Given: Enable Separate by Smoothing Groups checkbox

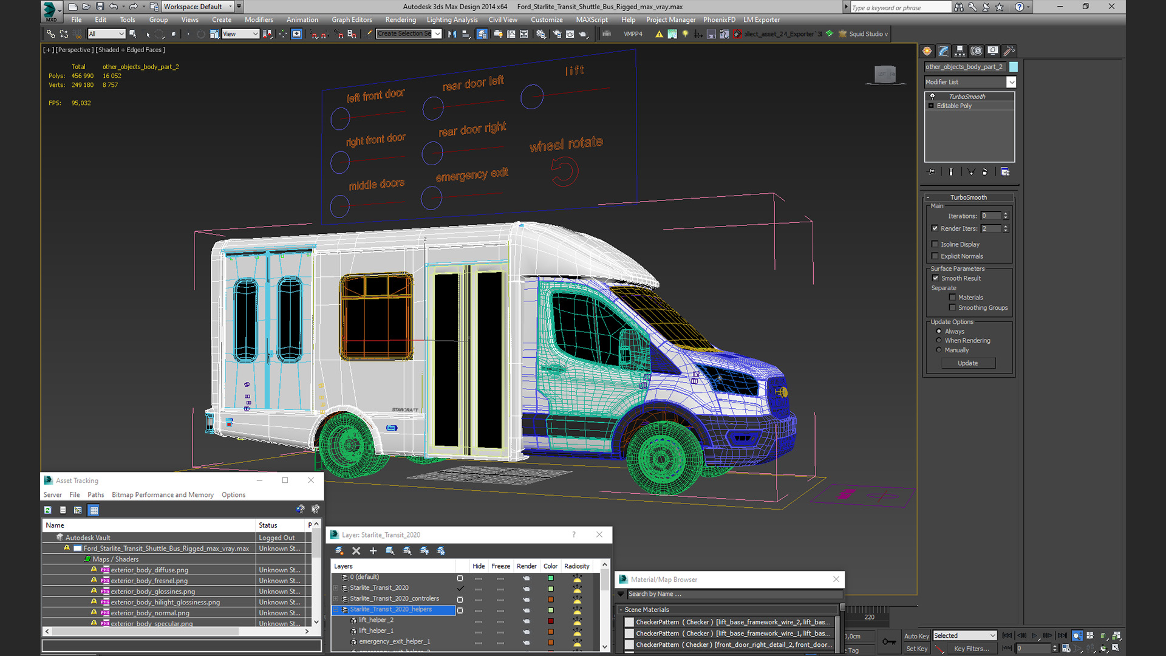Looking at the screenshot, I should 953,308.
